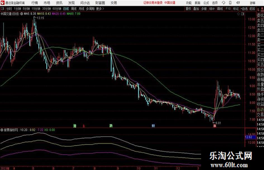Switch to the 多周期 tab

90,9
